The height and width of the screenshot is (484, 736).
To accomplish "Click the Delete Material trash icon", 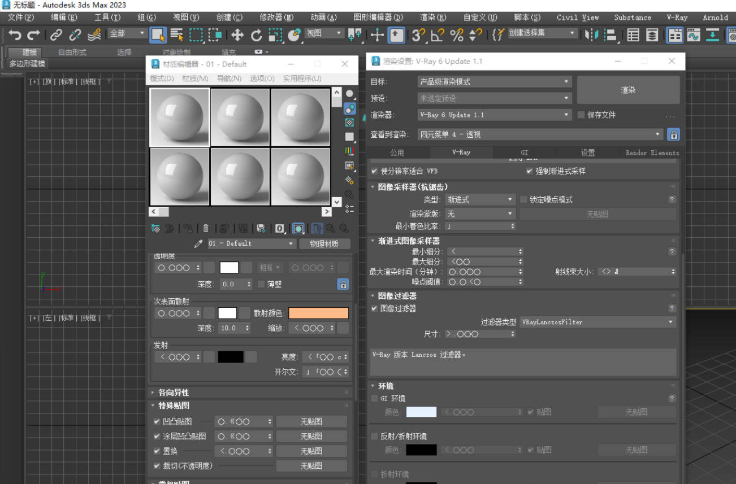I will tap(205, 228).
